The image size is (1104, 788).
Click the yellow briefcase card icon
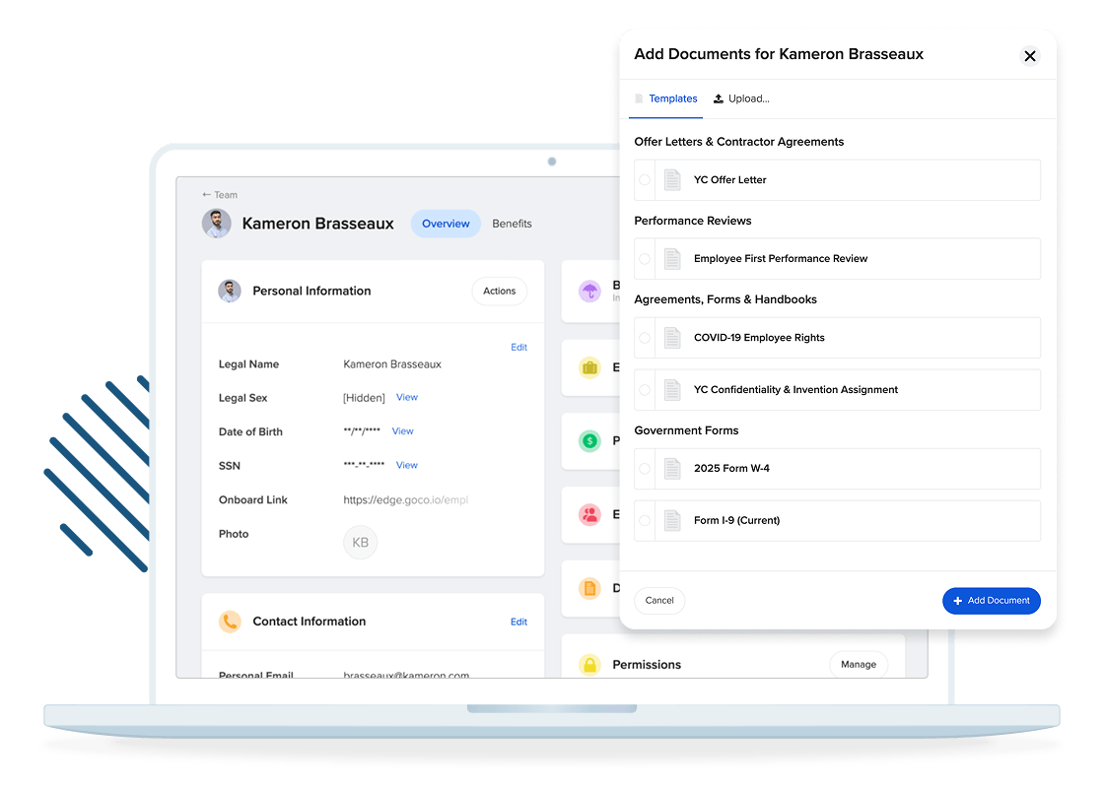pyautogui.click(x=589, y=367)
